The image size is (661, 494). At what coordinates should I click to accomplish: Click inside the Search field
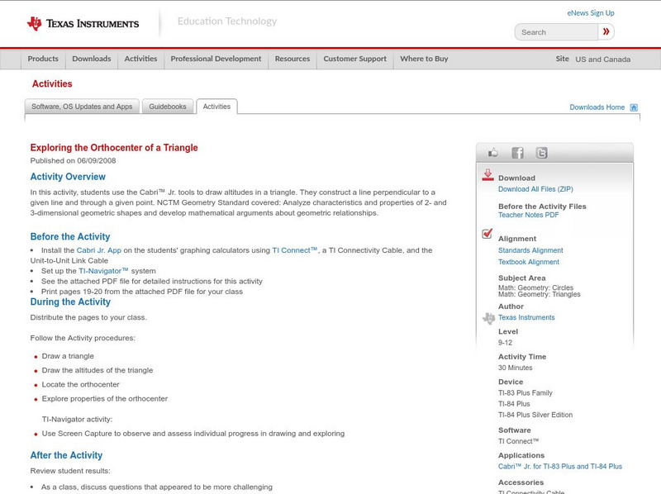(x=556, y=32)
